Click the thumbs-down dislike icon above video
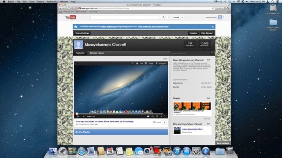Image resolution: width=282 pixels, height=158 pixels. (x=146, y=63)
